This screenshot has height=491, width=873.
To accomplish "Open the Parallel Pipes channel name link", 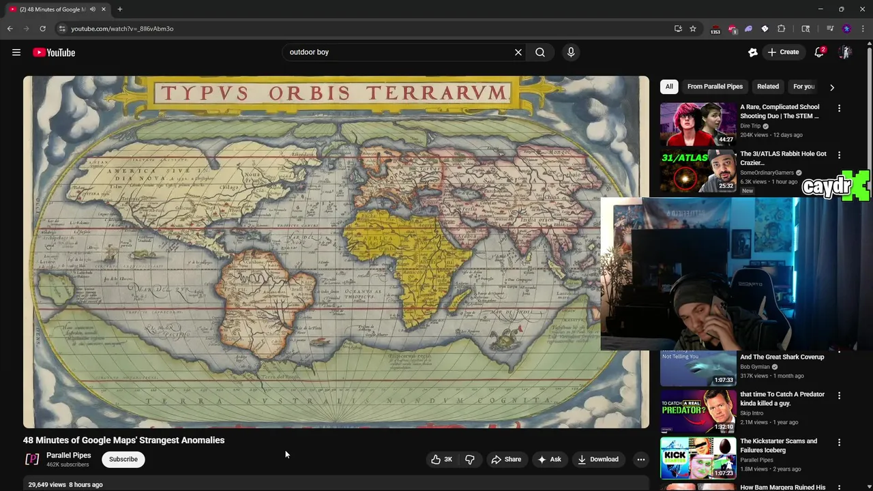I will click(x=68, y=456).
